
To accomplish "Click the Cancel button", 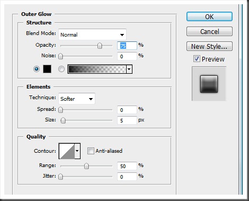I will [x=209, y=31].
